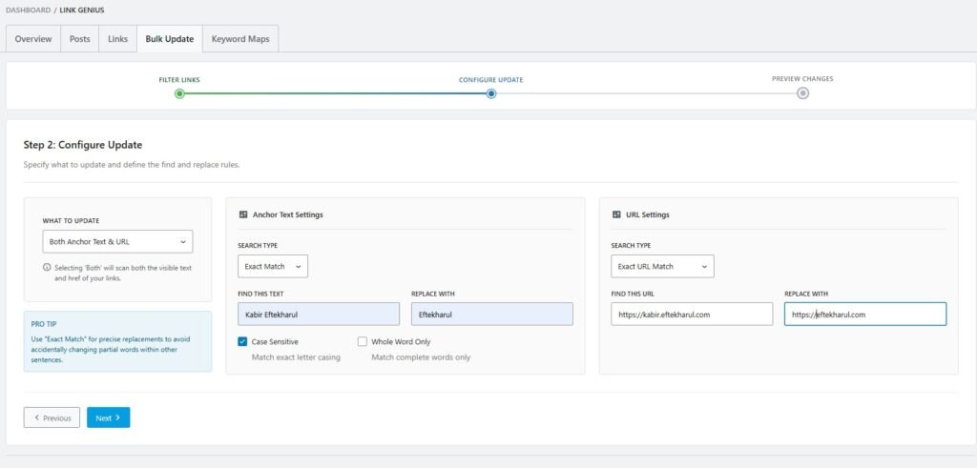The width and height of the screenshot is (977, 468).
Task: Go back with the Previous button
Action: click(52, 417)
